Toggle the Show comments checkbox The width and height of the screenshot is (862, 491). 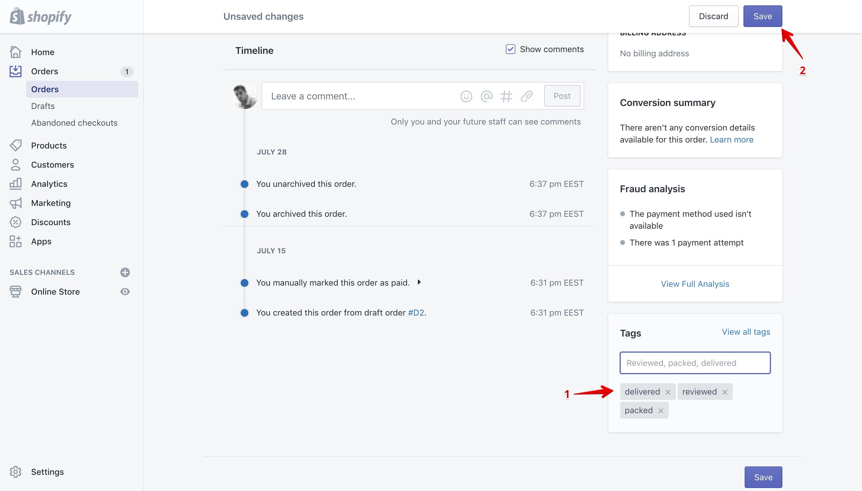tap(510, 49)
